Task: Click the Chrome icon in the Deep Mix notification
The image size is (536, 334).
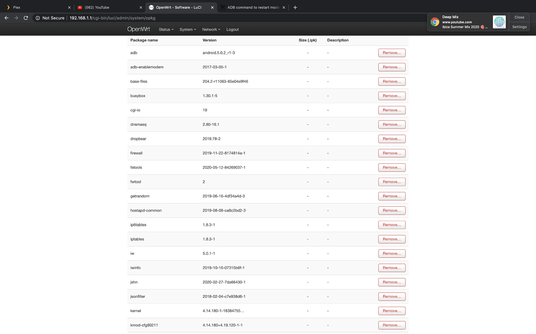Action: point(435,22)
